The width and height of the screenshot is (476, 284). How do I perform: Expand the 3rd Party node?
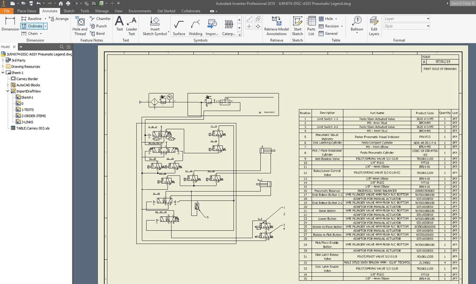pyautogui.click(x=3, y=60)
